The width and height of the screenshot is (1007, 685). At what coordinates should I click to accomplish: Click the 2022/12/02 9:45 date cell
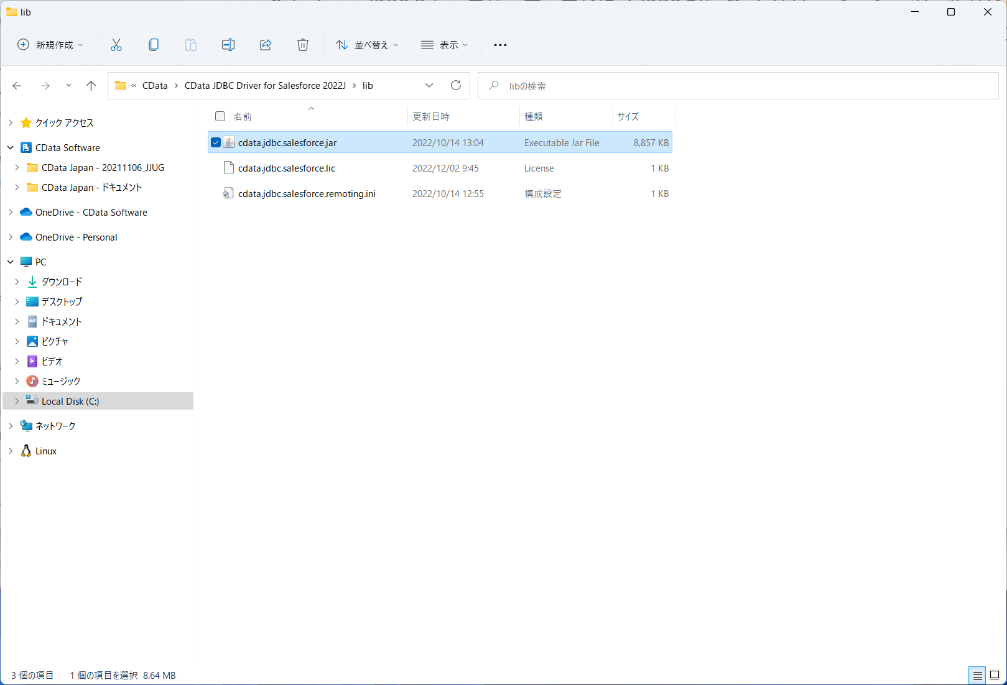pyautogui.click(x=445, y=168)
